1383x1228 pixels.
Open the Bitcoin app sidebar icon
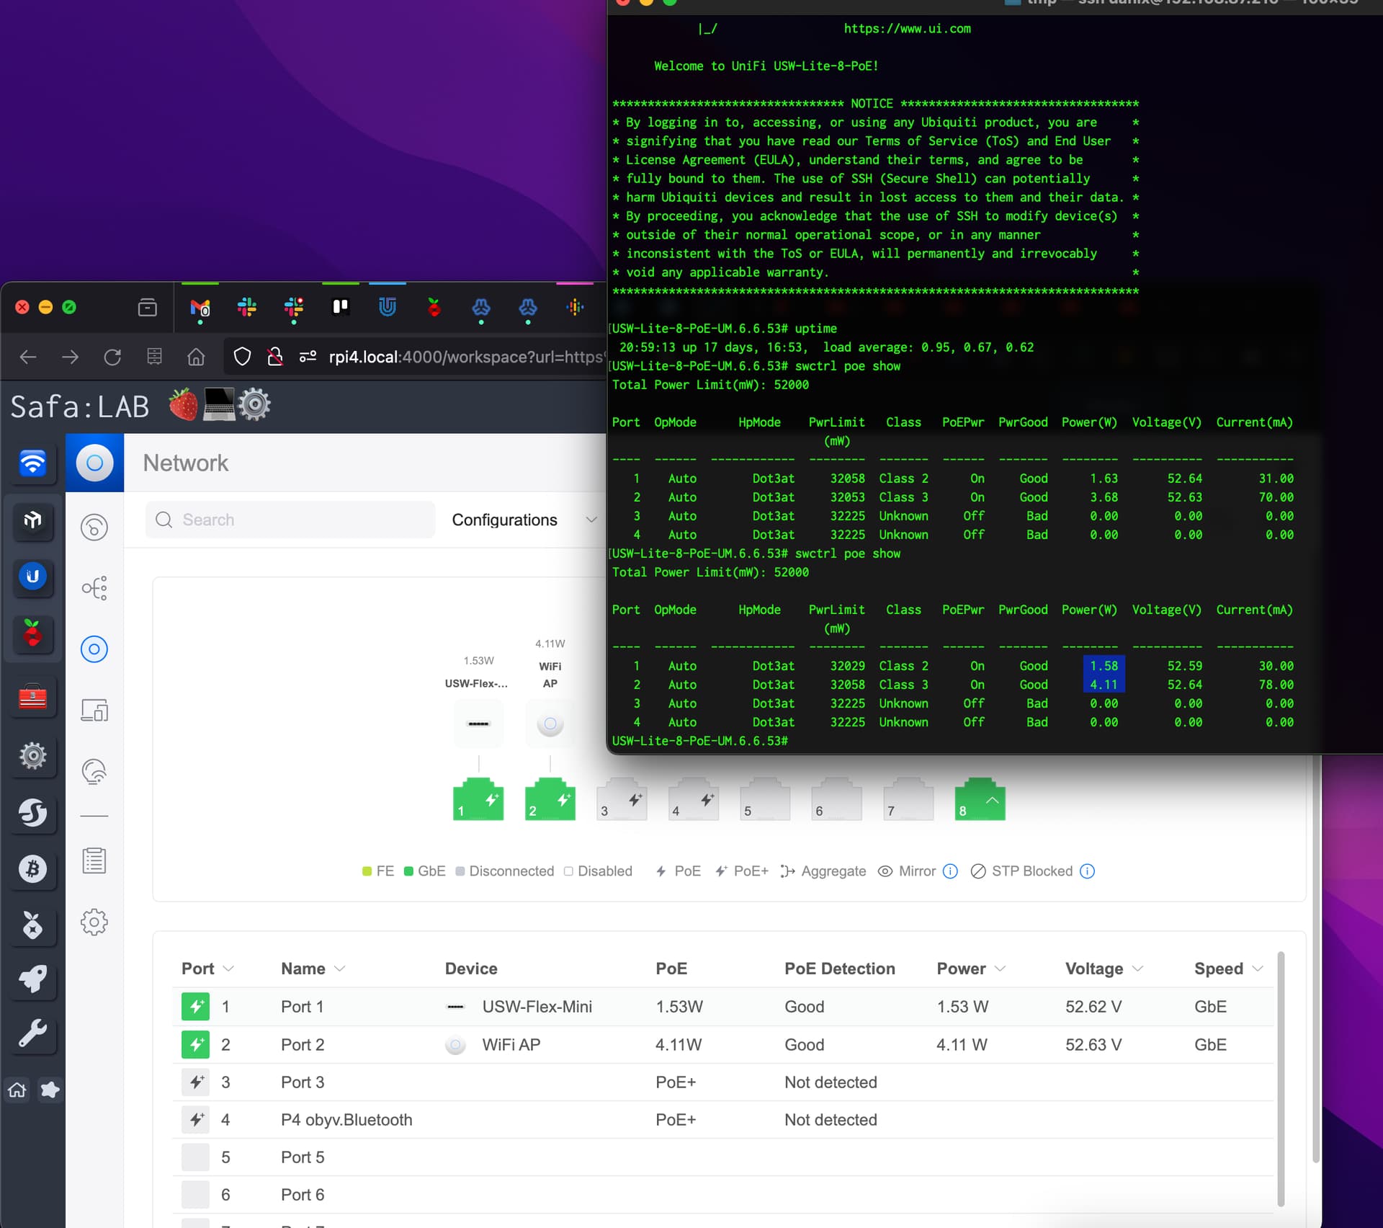click(32, 868)
